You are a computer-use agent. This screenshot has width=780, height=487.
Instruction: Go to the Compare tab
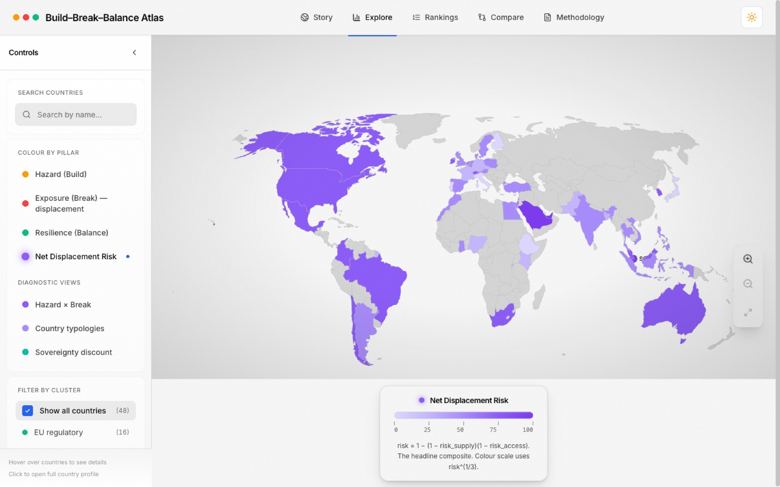coord(500,17)
